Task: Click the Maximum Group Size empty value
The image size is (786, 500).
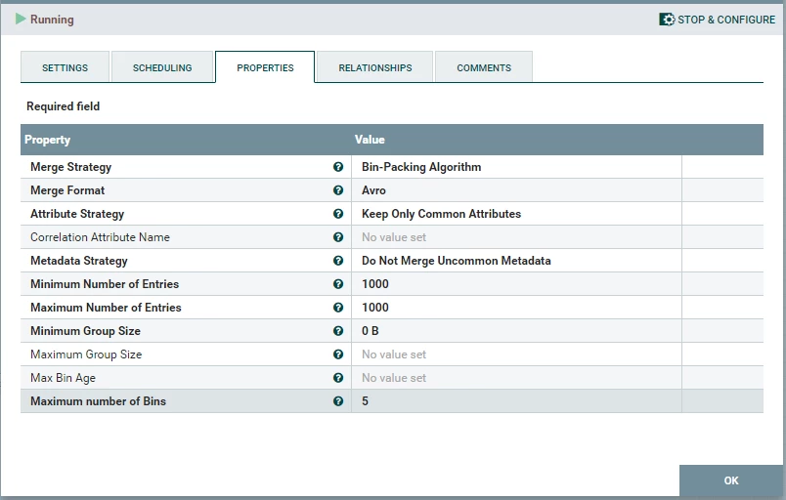Action: tap(394, 354)
